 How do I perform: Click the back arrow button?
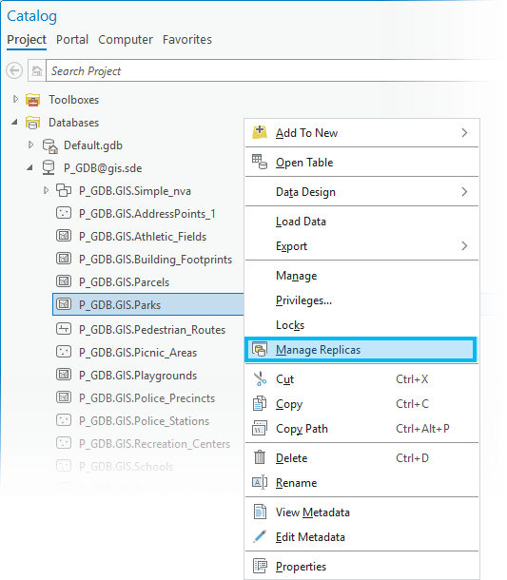coord(14,70)
